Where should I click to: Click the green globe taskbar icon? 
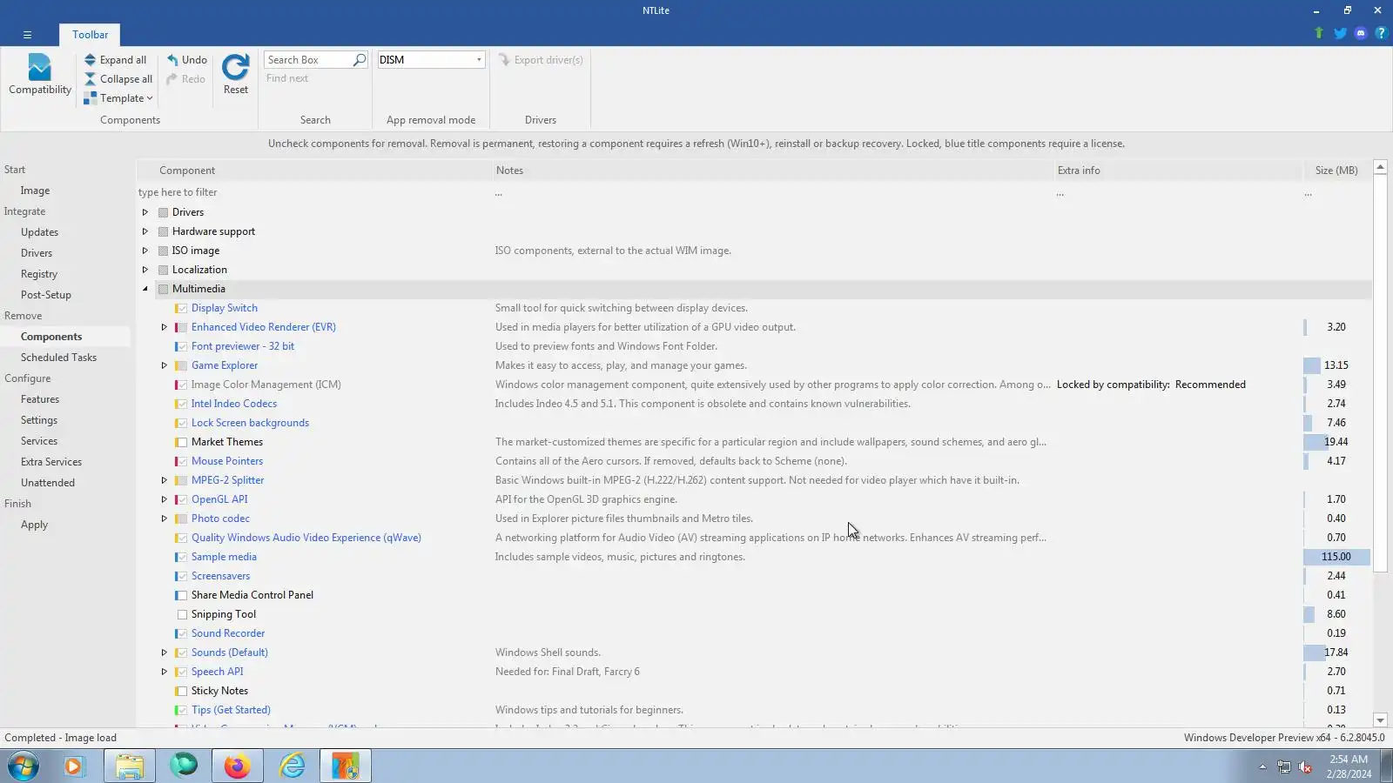[x=184, y=766]
